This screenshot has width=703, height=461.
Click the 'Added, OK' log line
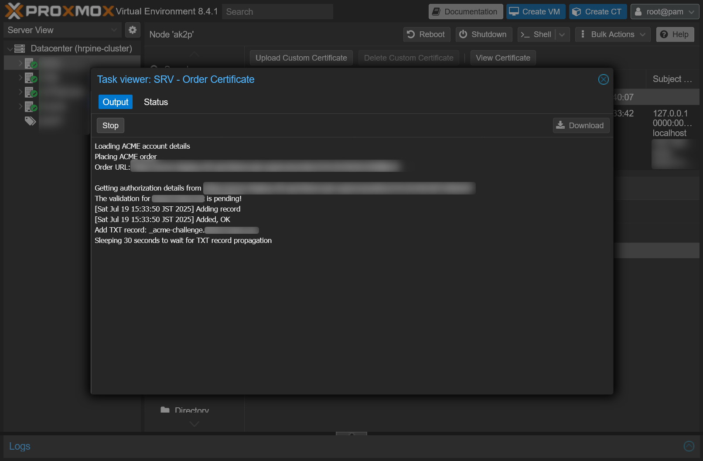click(162, 219)
